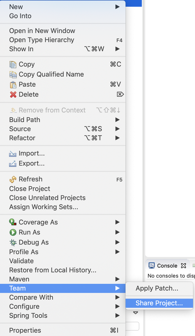
Task: Click the red Delete X icon
Action: click(13, 94)
